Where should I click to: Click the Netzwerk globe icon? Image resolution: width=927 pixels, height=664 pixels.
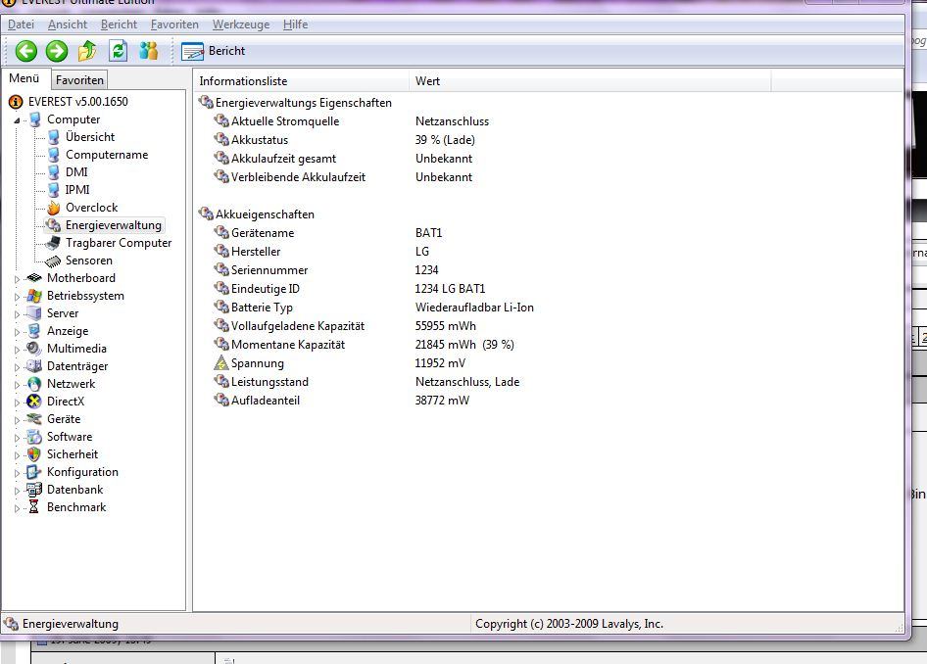34,384
